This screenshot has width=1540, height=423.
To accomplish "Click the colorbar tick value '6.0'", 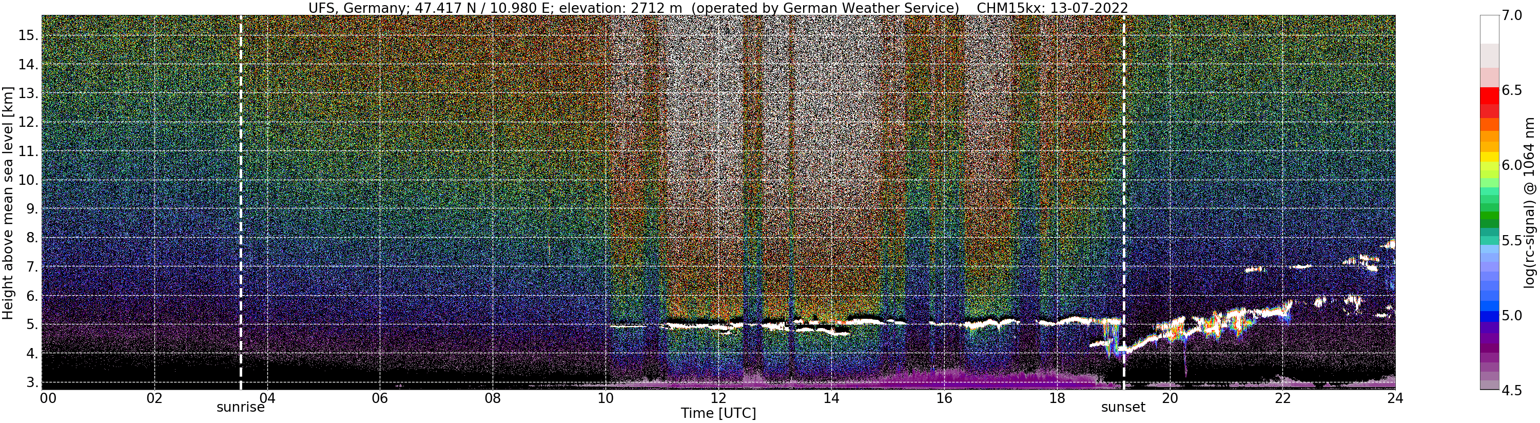I will click(1511, 165).
